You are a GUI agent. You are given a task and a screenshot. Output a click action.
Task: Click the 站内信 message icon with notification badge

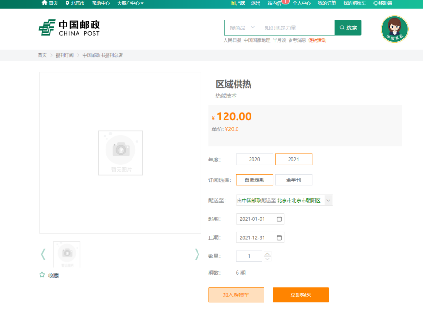[275, 3]
